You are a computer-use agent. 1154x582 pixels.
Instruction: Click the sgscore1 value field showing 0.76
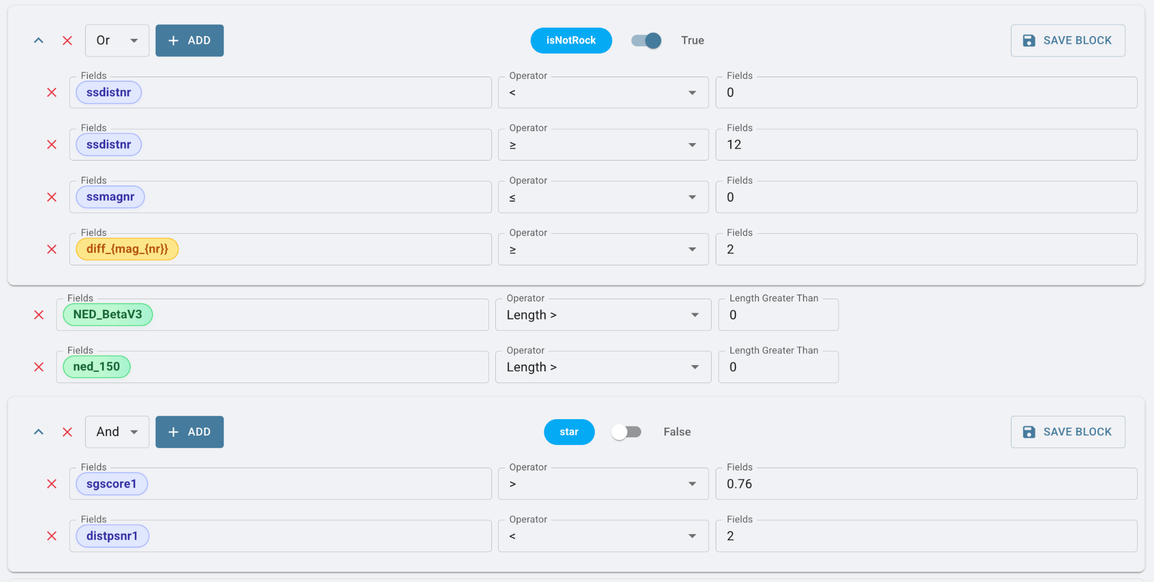(x=926, y=484)
